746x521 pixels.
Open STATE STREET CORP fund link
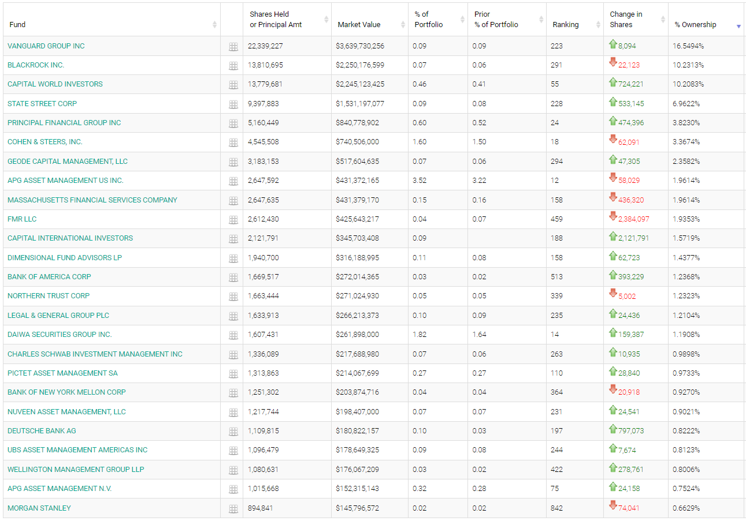(42, 103)
